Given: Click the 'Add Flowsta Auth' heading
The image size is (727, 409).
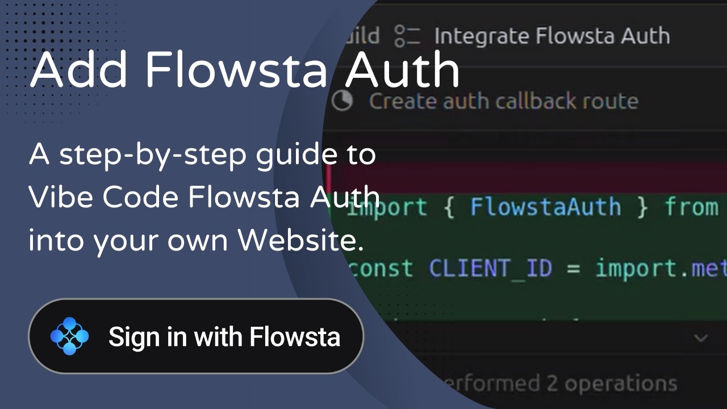Looking at the screenshot, I should (x=245, y=69).
